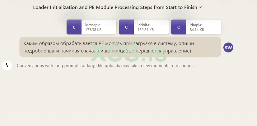Click blank area of ldrsnap.c attachment card
257x126 pixels.
click(109, 27)
